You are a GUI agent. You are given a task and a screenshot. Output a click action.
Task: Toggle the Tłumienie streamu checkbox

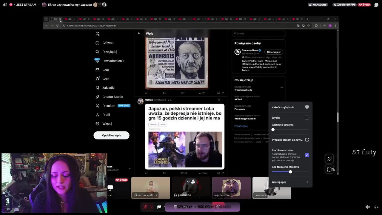[307, 155]
